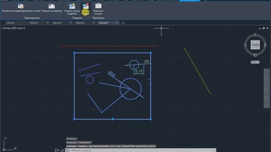Switch to the Чертеж2 drawing tab

point(57,23)
